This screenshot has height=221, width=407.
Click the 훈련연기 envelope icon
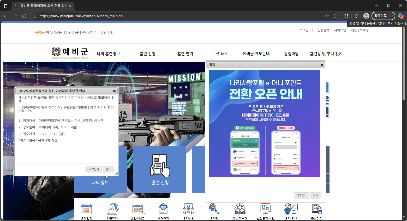pyautogui.click(x=163, y=209)
